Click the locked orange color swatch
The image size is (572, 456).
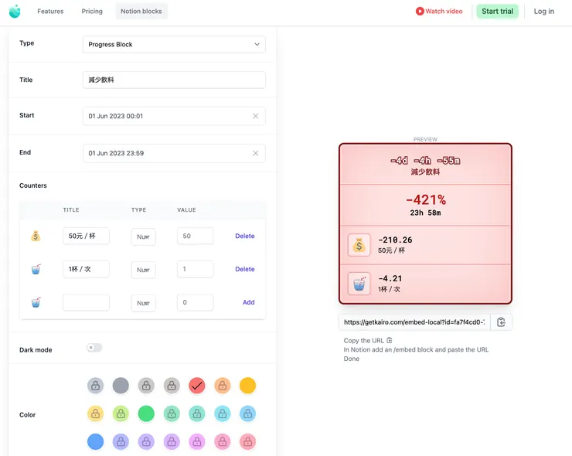pos(223,386)
